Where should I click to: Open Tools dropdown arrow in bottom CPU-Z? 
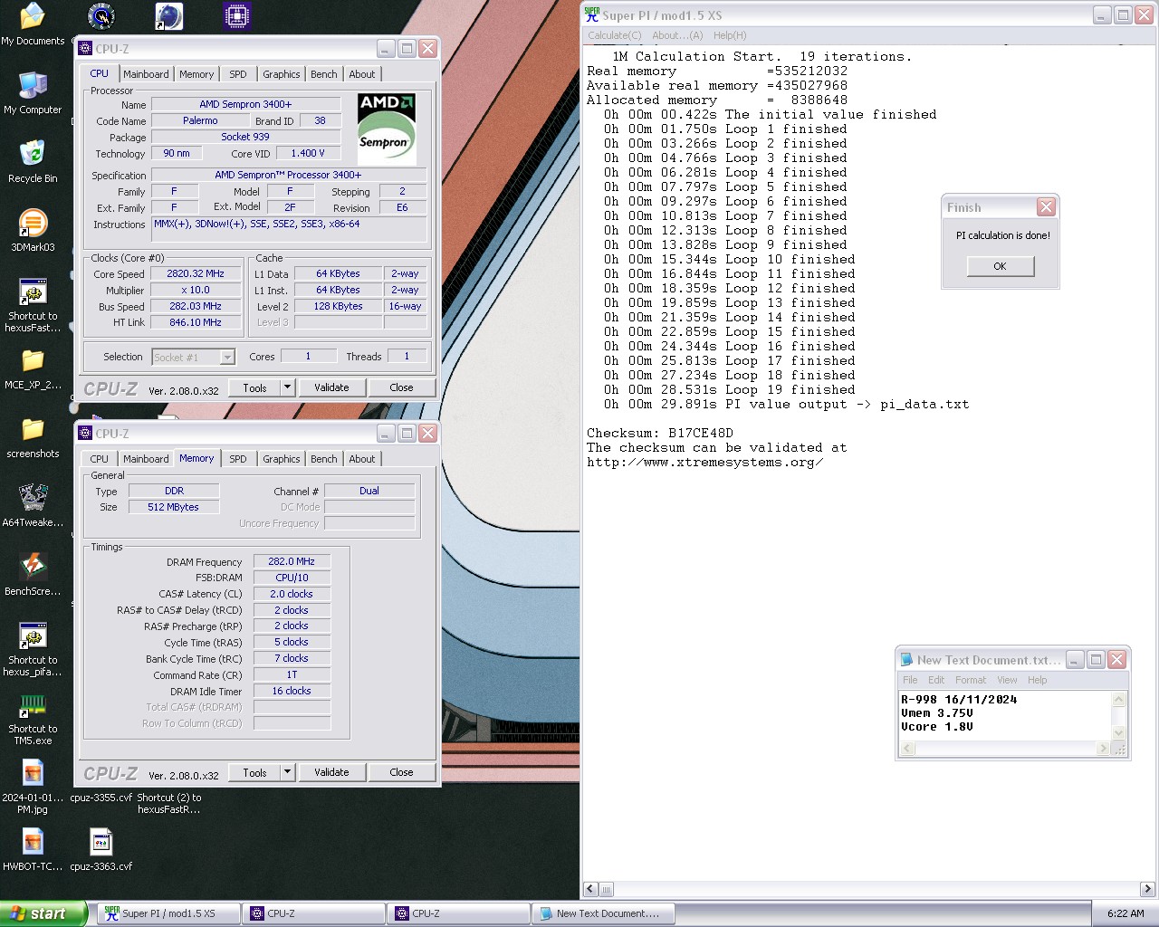287,772
